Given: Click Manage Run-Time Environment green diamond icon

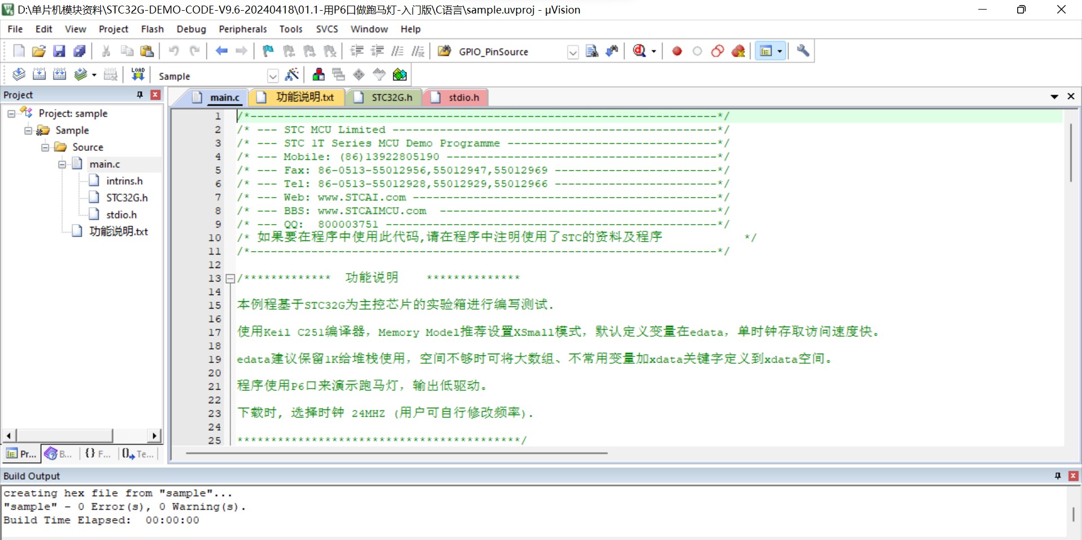Looking at the screenshot, I should click(359, 74).
